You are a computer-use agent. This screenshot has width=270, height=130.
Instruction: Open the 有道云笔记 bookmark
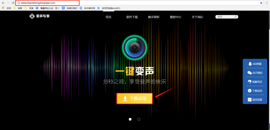tap(70, 8)
